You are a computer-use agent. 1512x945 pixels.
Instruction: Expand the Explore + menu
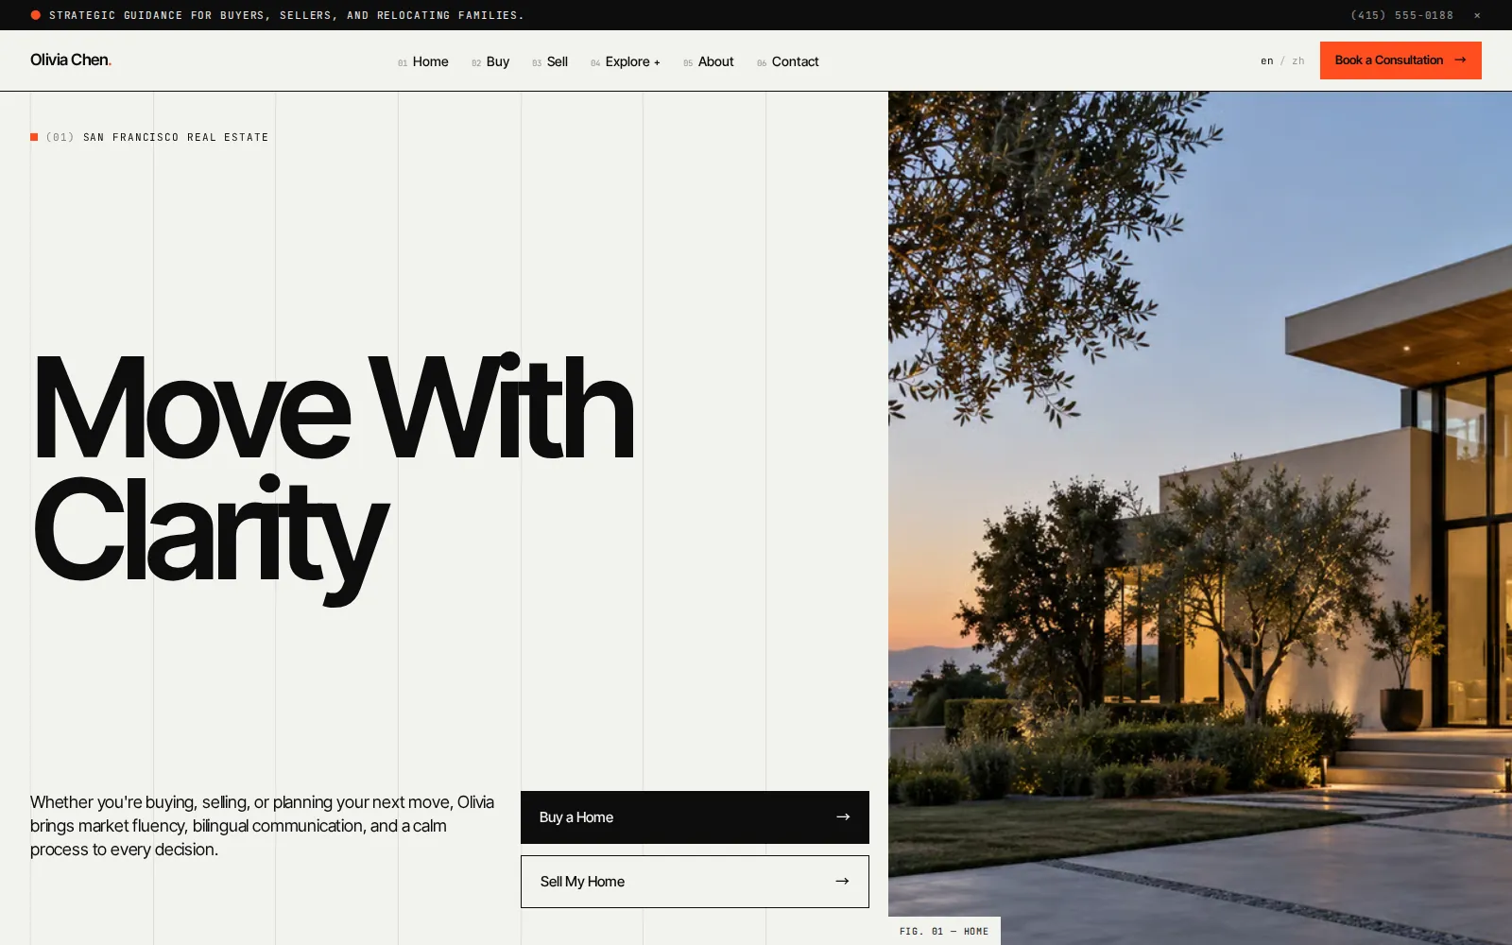[x=626, y=61]
